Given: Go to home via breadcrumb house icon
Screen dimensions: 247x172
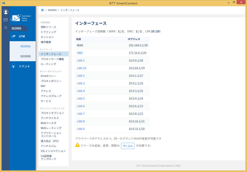Looking at the screenshot, I should coord(42,10).
